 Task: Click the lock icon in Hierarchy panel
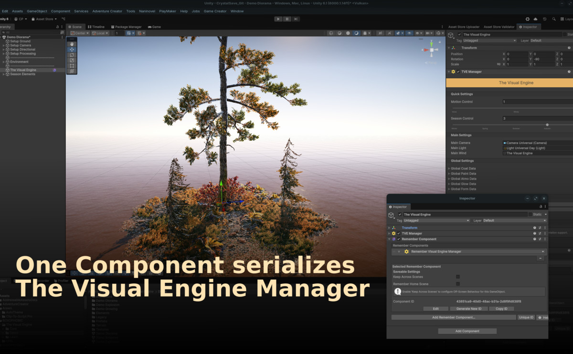click(57, 27)
